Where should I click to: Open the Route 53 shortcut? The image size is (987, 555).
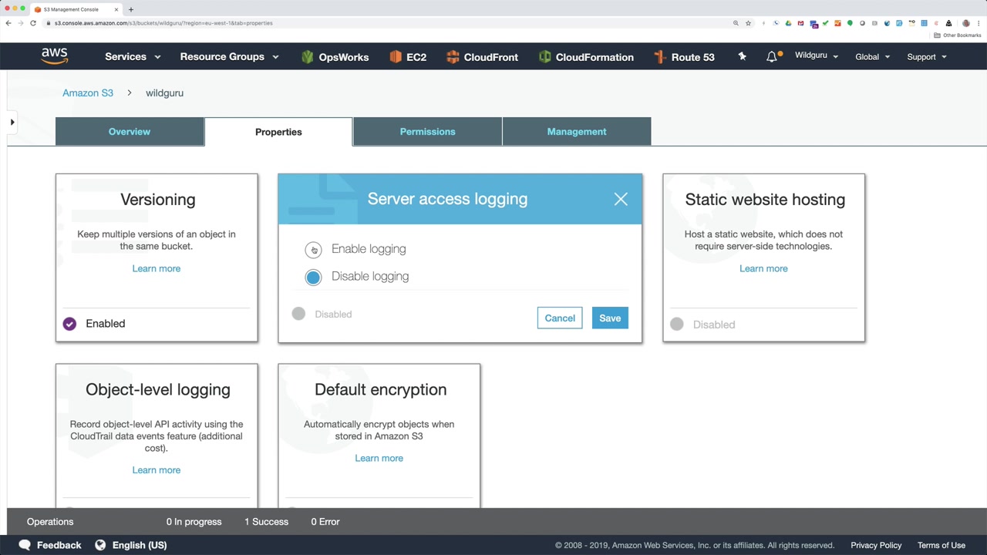click(684, 57)
